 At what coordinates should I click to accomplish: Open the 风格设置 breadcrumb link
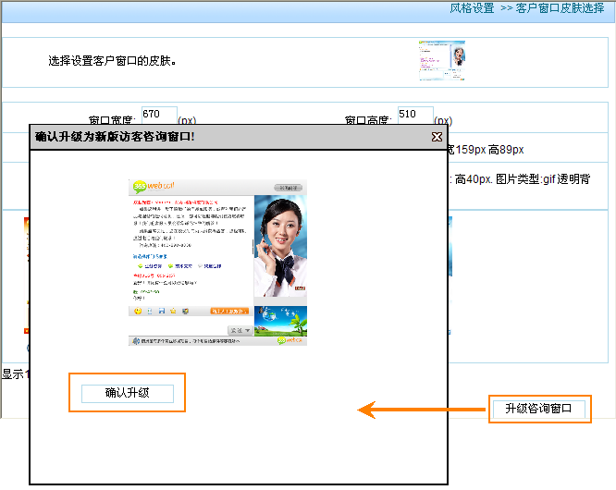click(x=472, y=8)
